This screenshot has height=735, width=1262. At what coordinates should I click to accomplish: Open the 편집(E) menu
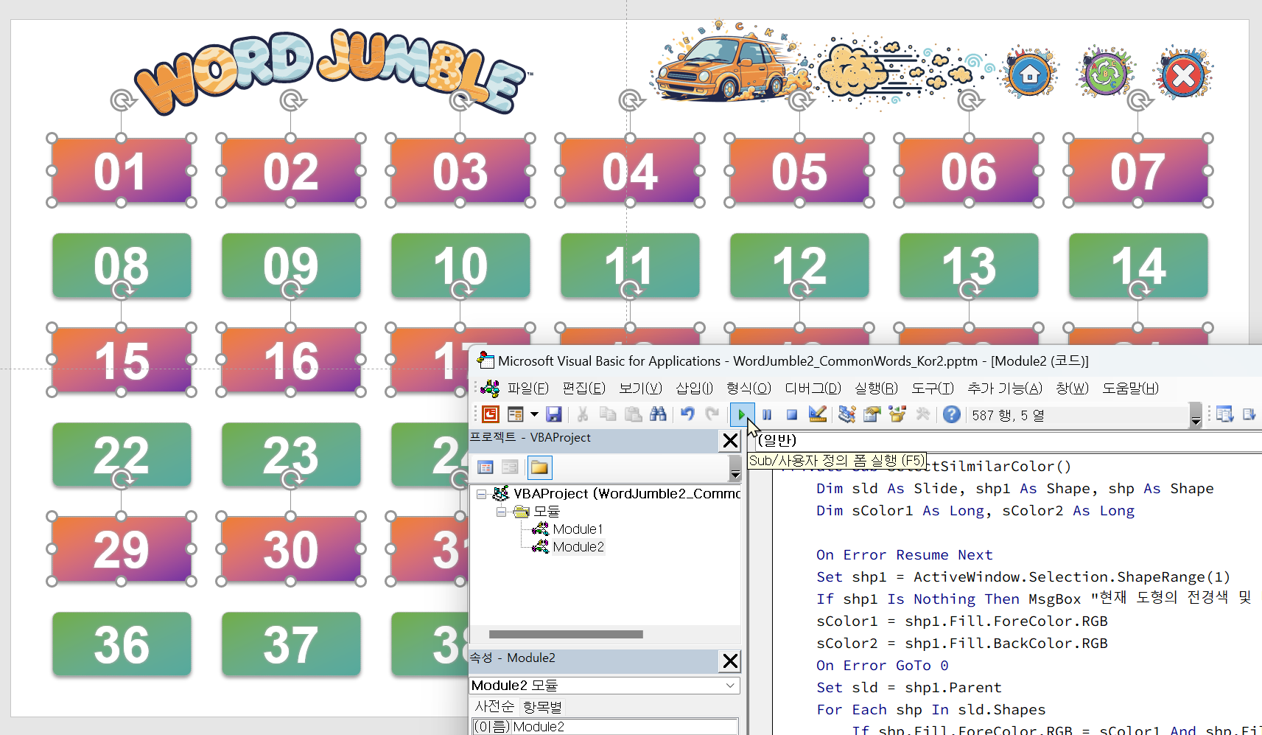click(x=583, y=388)
